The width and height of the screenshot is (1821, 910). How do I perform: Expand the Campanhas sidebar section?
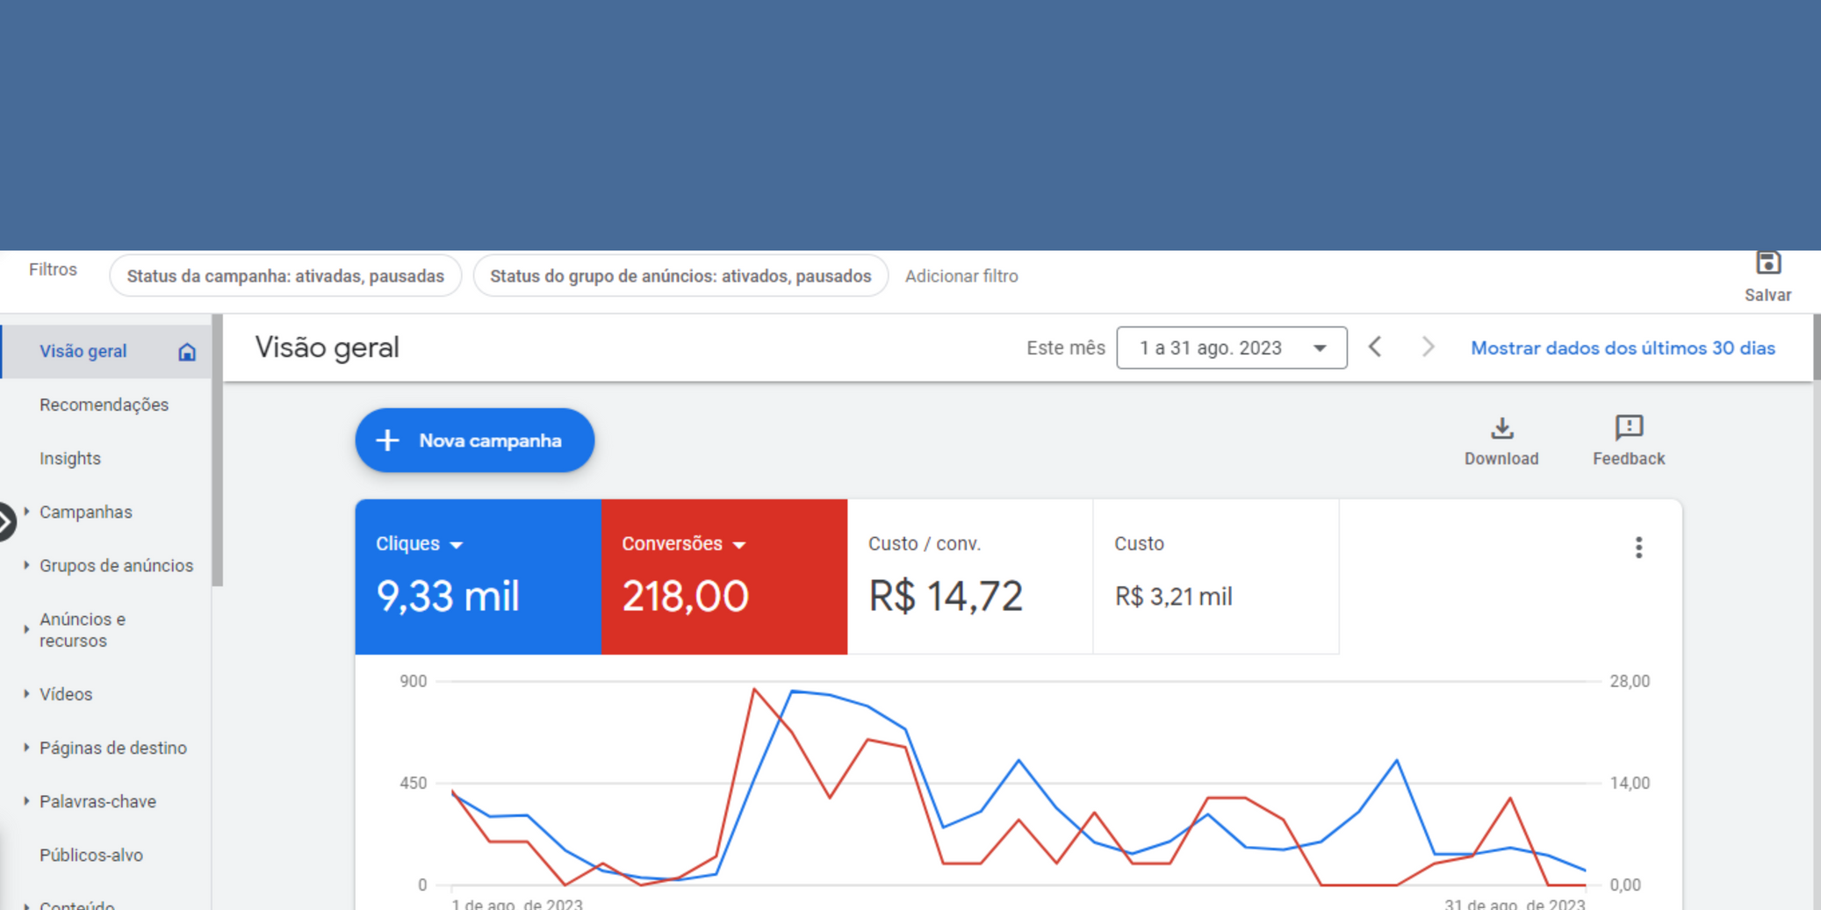tap(85, 512)
